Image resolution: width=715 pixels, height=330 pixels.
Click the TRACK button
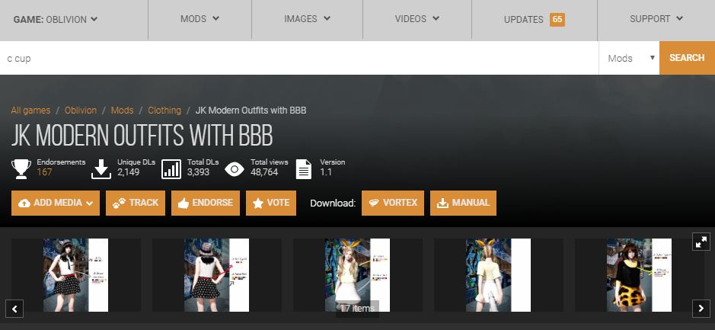point(136,203)
